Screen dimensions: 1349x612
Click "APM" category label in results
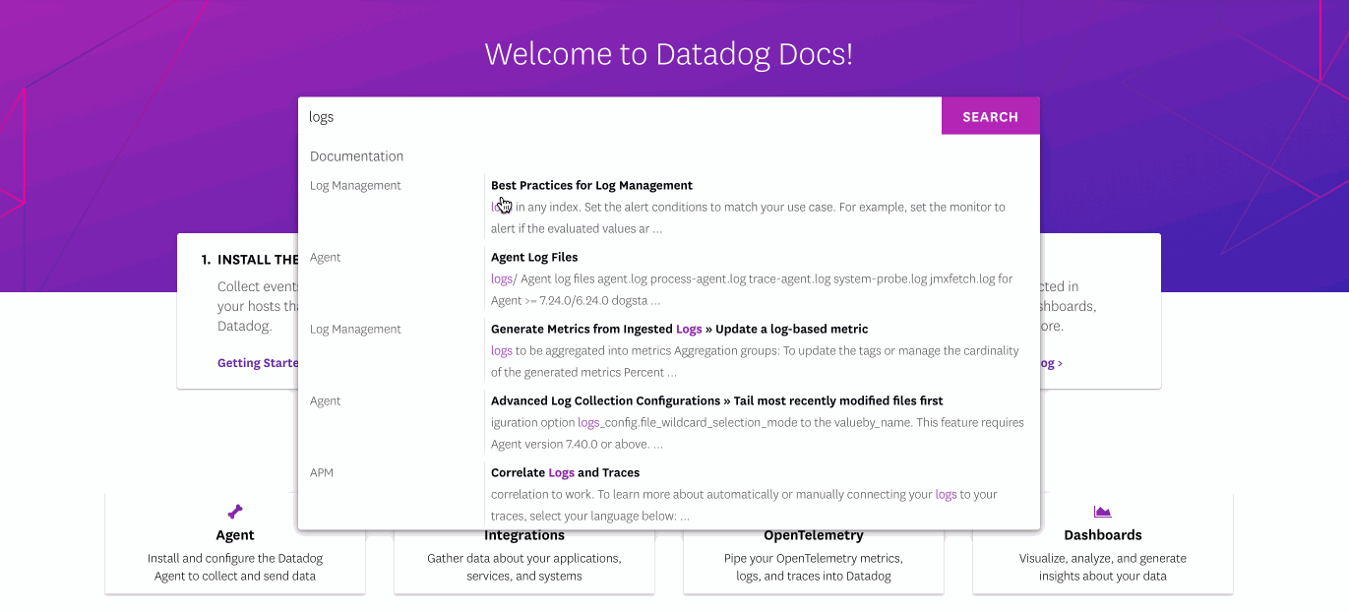pyautogui.click(x=322, y=472)
